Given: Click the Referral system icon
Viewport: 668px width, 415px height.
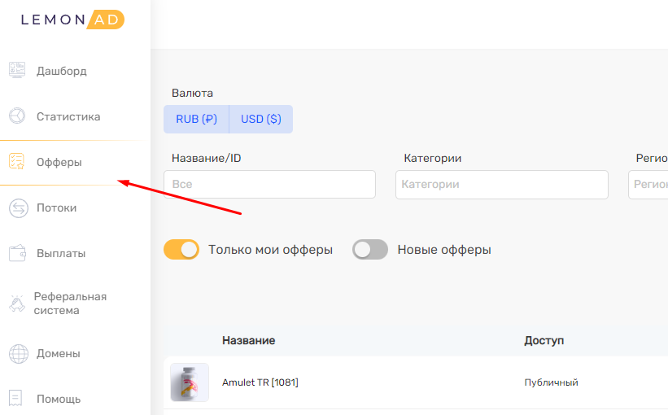Looking at the screenshot, I should click(x=17, y=304).
